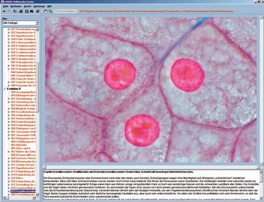Screen dimensions: 264x202
Task: Select tree item 080
Action: (x=23, y=195)
